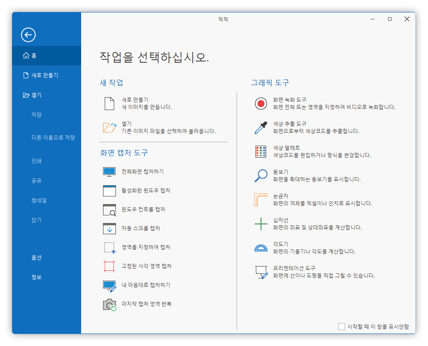Click the 자동 스크롤 캡처 link text
Image resolution: width=428 pixels, height=346 pixels.
141,228
